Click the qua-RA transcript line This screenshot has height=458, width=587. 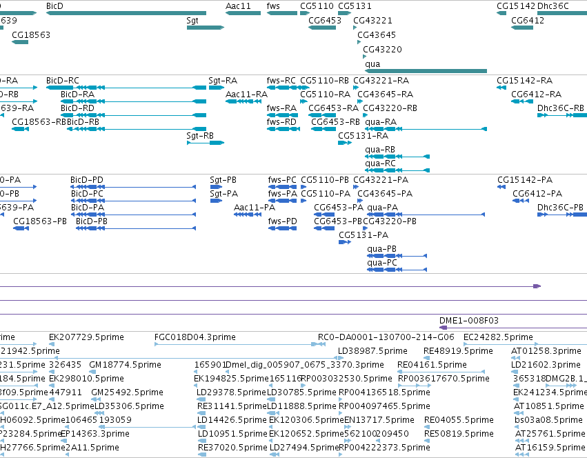(426, 129)
